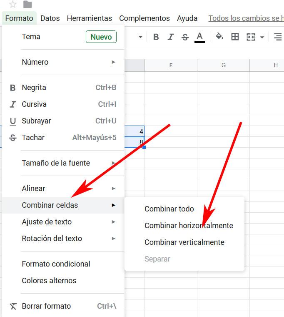Viewport: 284px width, 317px height.
Task: Apply strikethrough from the toolbar icon
Action: 185,37
